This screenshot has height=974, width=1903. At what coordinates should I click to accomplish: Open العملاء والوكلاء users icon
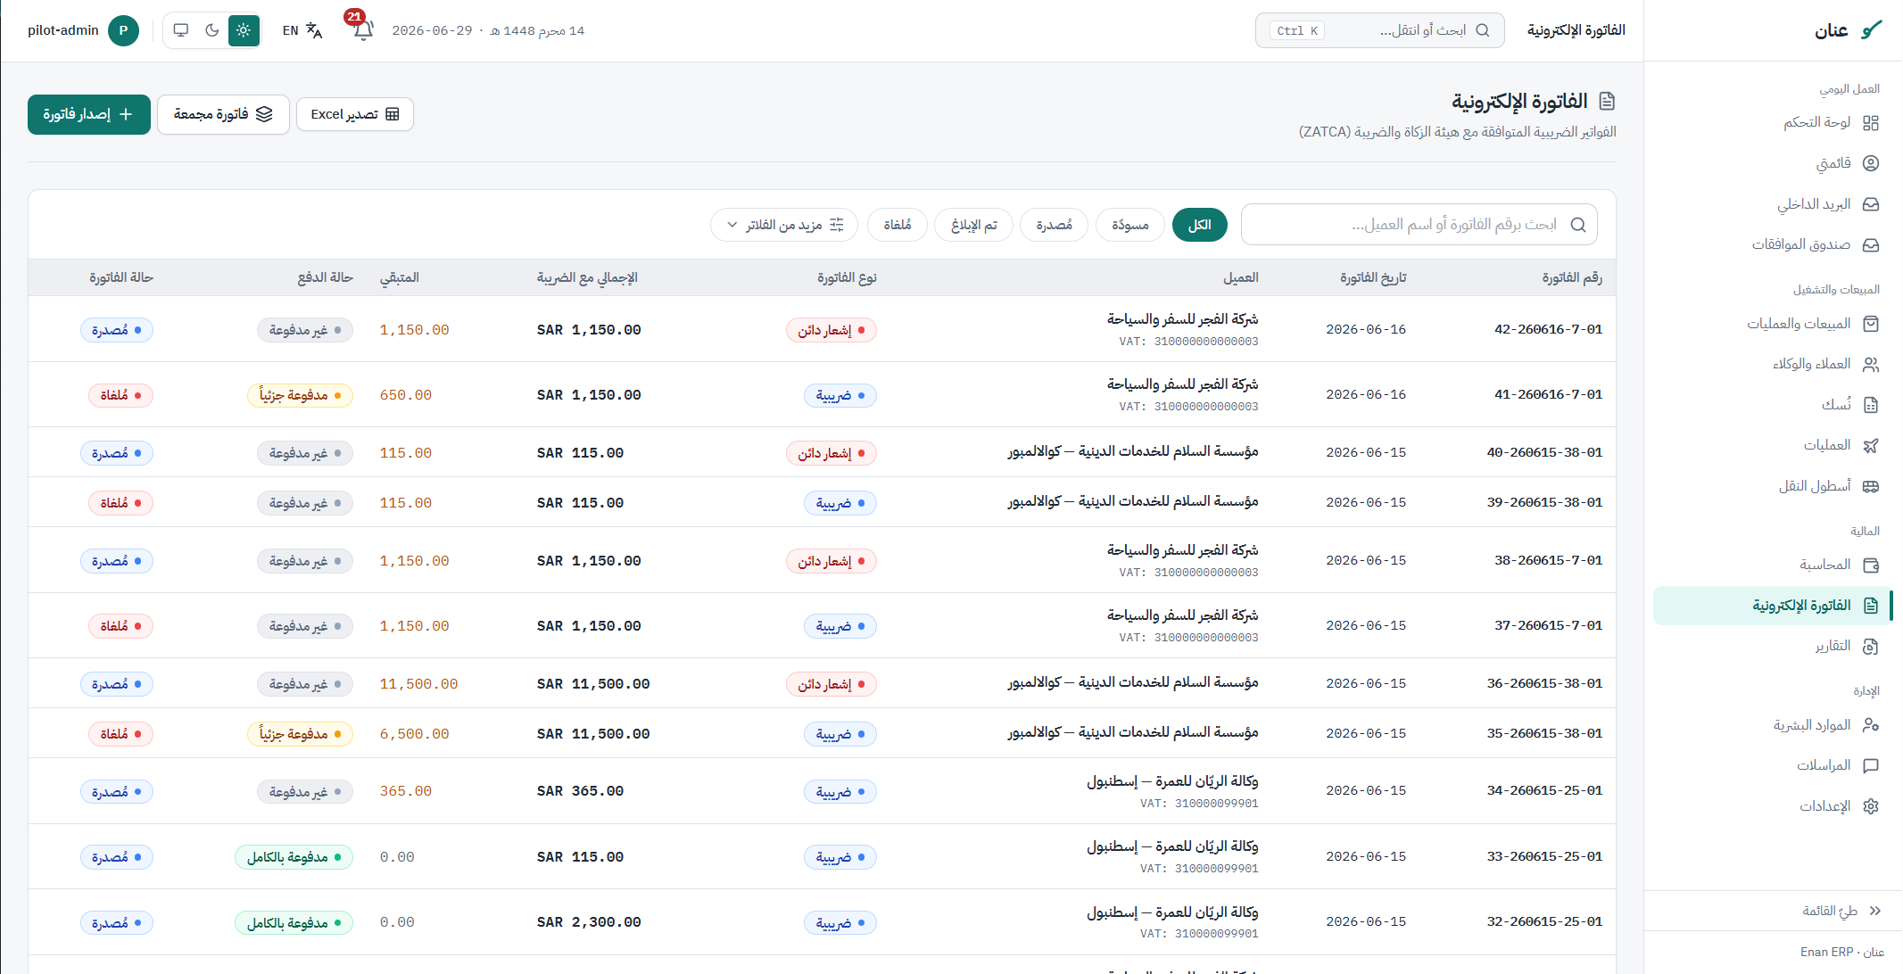click(x=1871, y=364)
